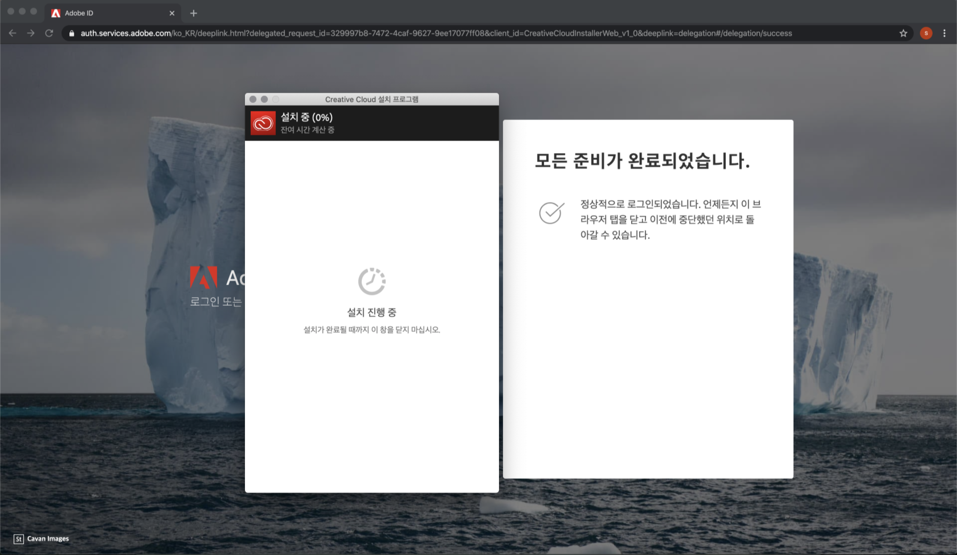Go forward to the next page
Screen dimensions: 957x555
tap(31, 33)
